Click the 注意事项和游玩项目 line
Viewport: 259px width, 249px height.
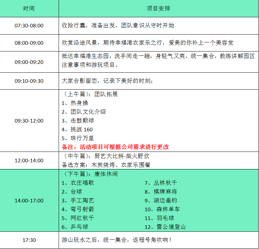point(90,65)
